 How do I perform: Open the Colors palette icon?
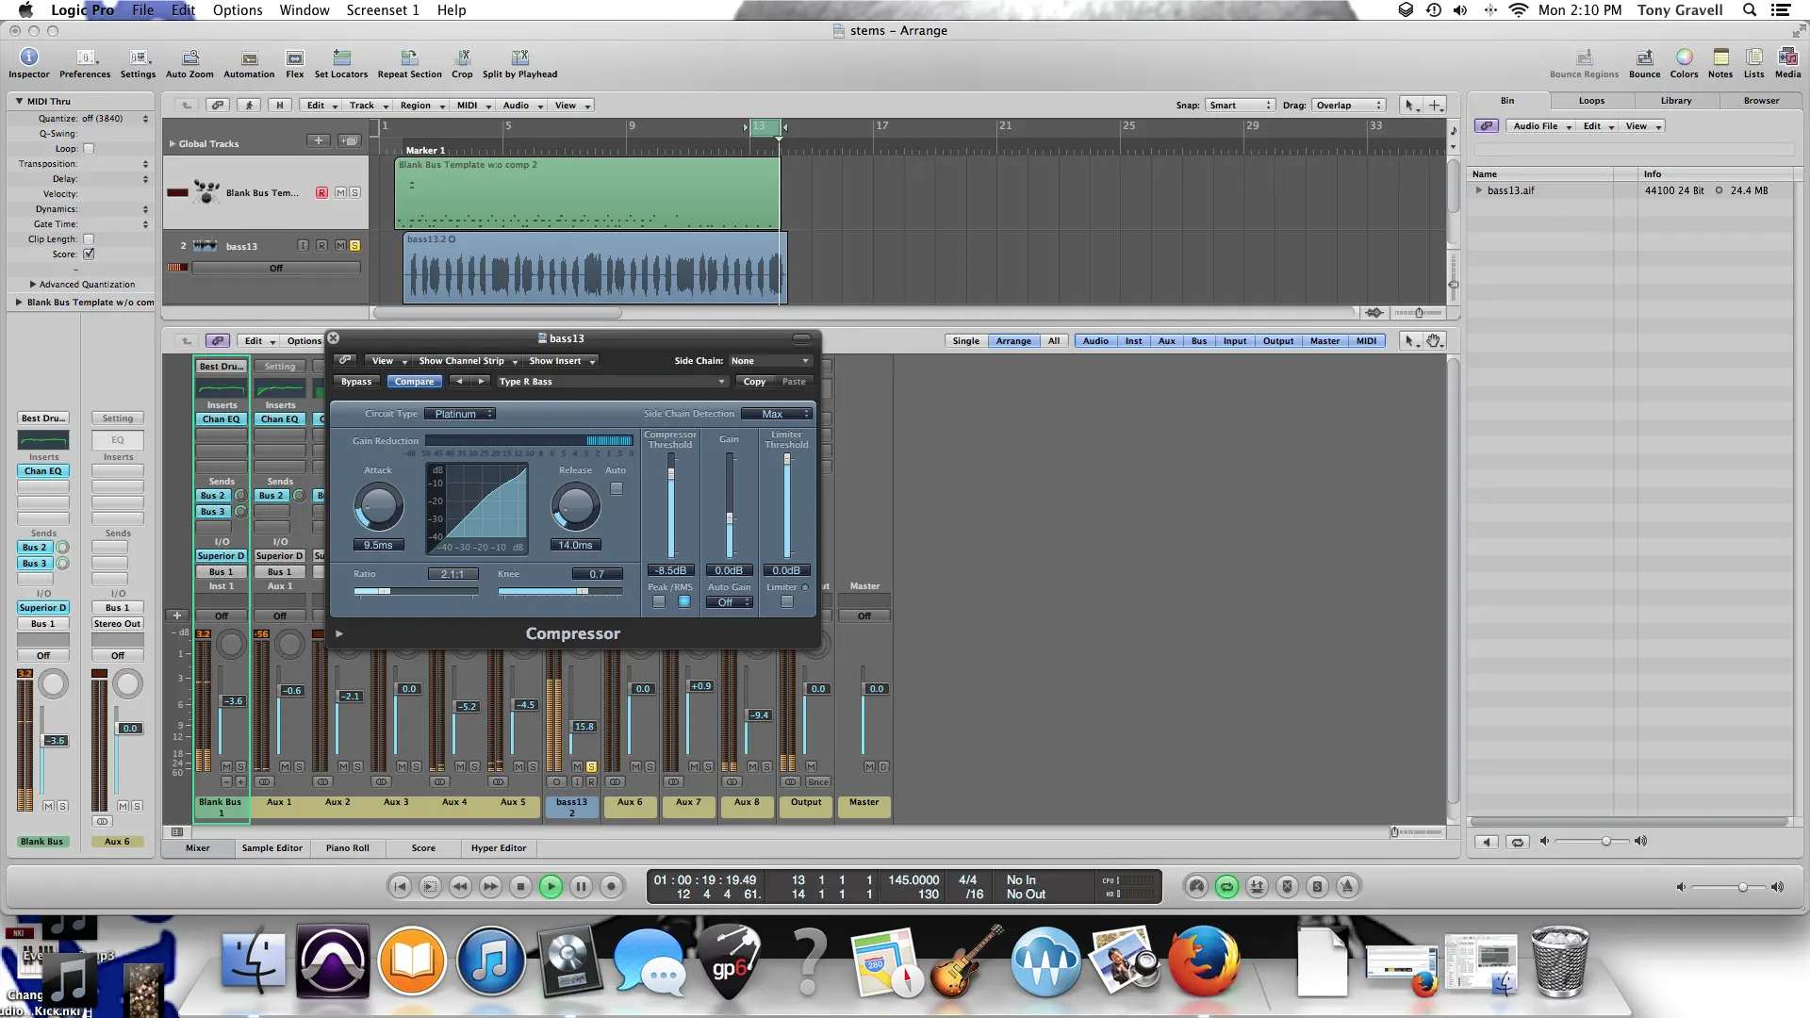click(x=1684, y=63)
